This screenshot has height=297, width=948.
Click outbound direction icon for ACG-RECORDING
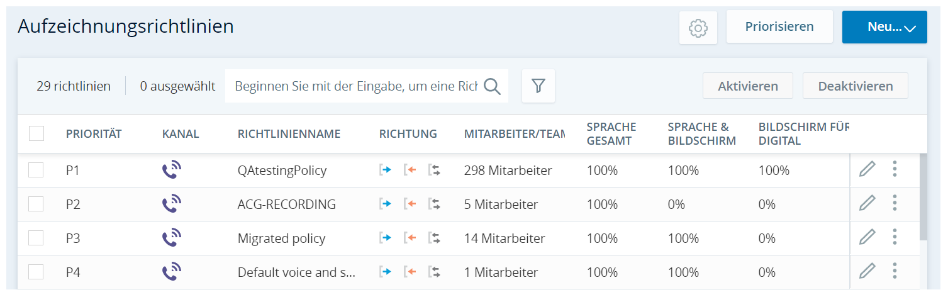pos(386,204)
